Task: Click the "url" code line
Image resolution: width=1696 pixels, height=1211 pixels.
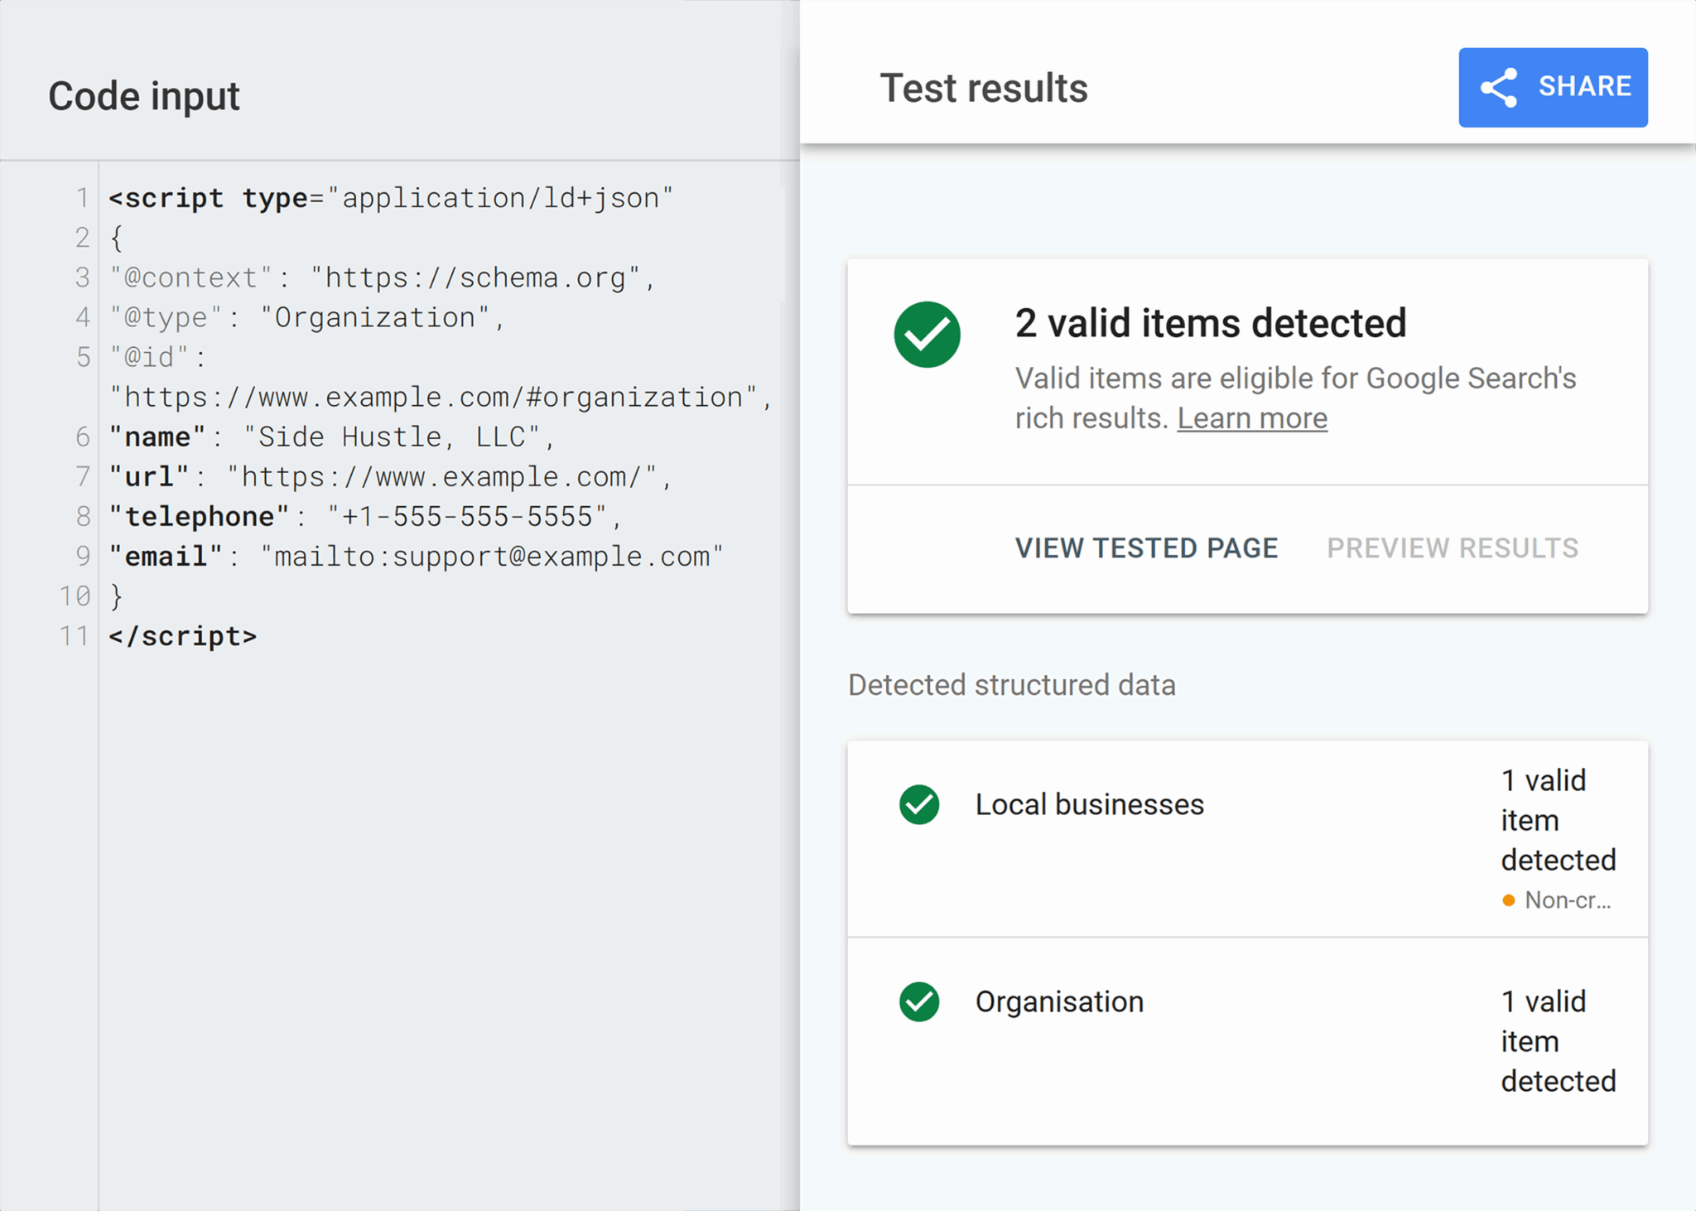Action: [391, 476]
